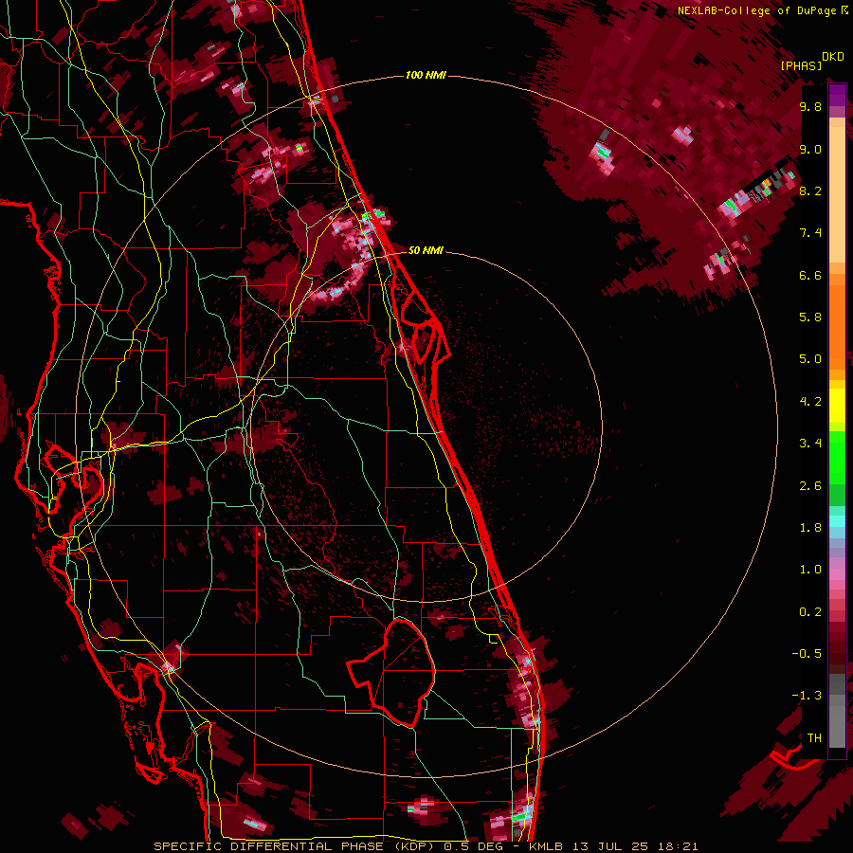Screen dimensions: 853x853
Task: Click the 9.8 scale value
Action: coord(810,106)
